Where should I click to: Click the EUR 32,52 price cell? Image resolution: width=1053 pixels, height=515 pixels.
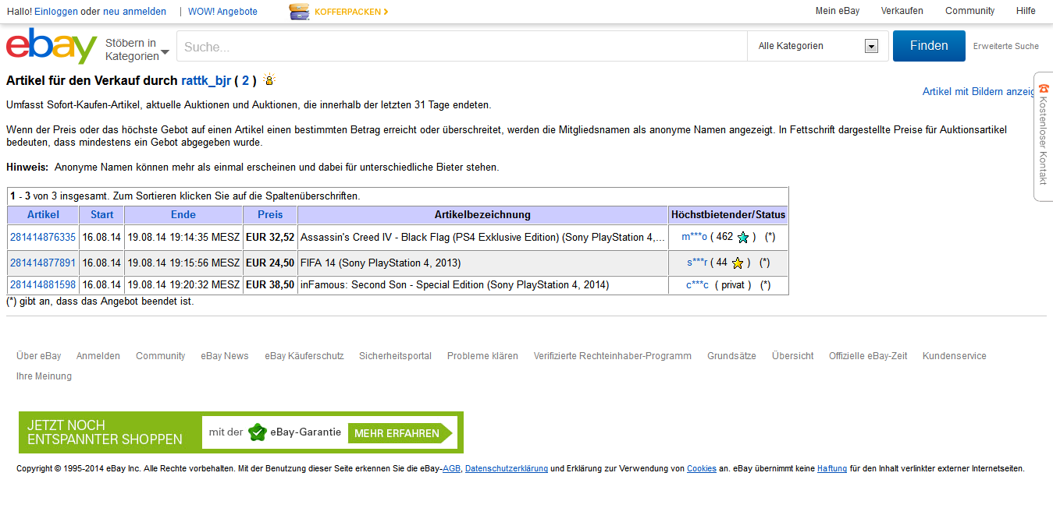[270, 237]
